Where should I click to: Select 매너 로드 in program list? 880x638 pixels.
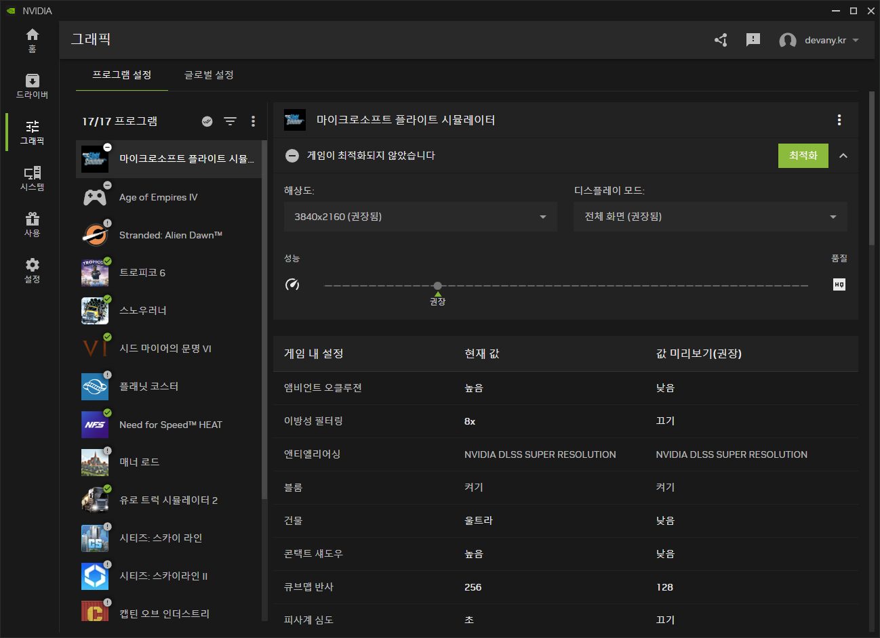coord(169,463)
